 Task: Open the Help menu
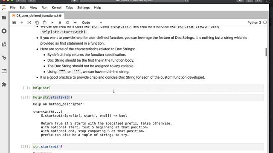(98, 8)
